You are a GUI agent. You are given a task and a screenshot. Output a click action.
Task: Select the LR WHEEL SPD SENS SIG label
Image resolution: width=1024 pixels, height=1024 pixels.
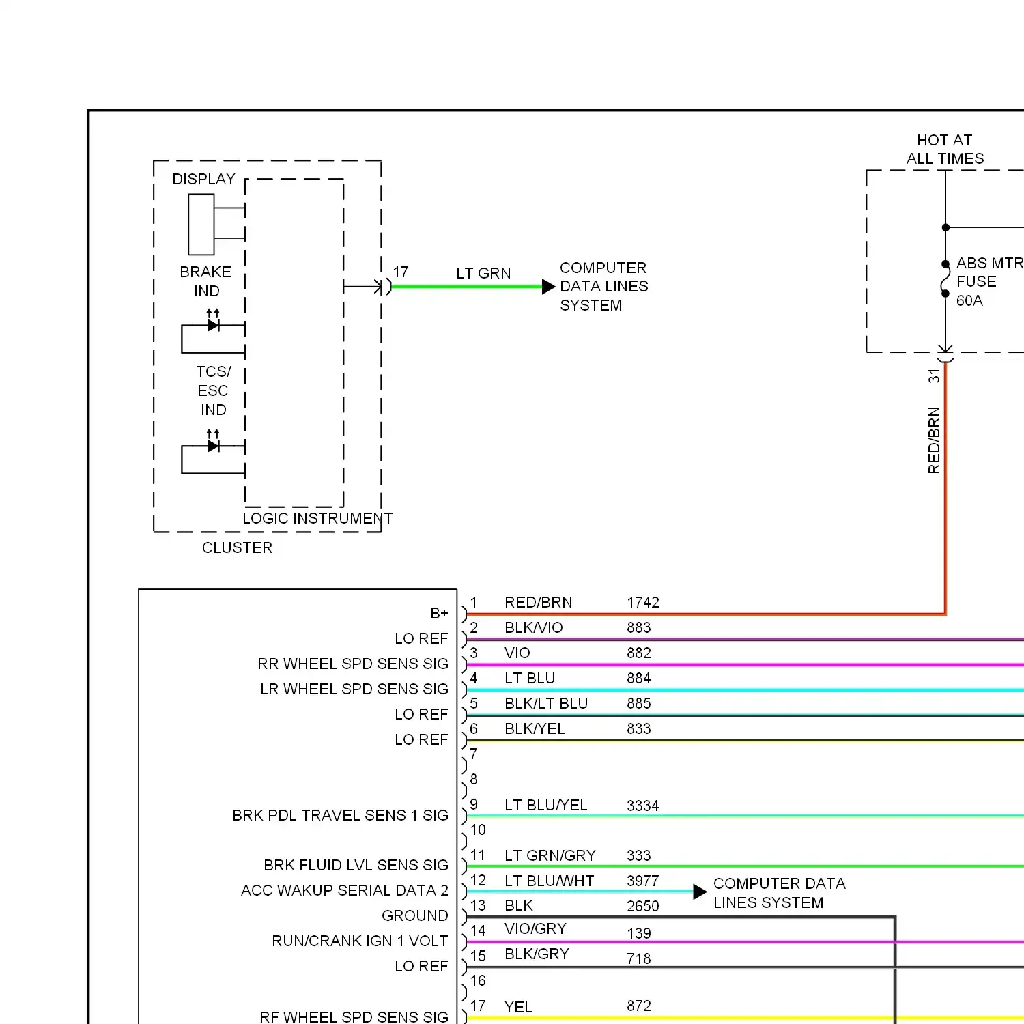pos(354,689)
